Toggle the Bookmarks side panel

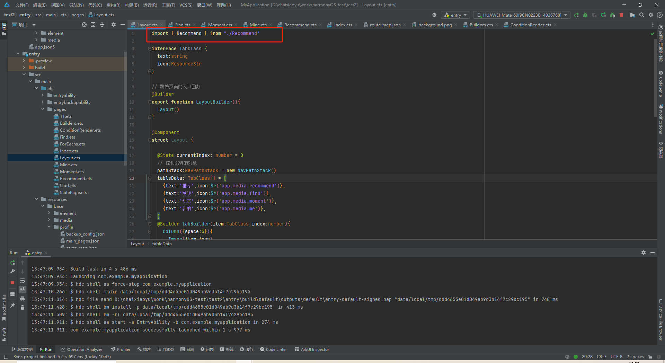point(4,308)
